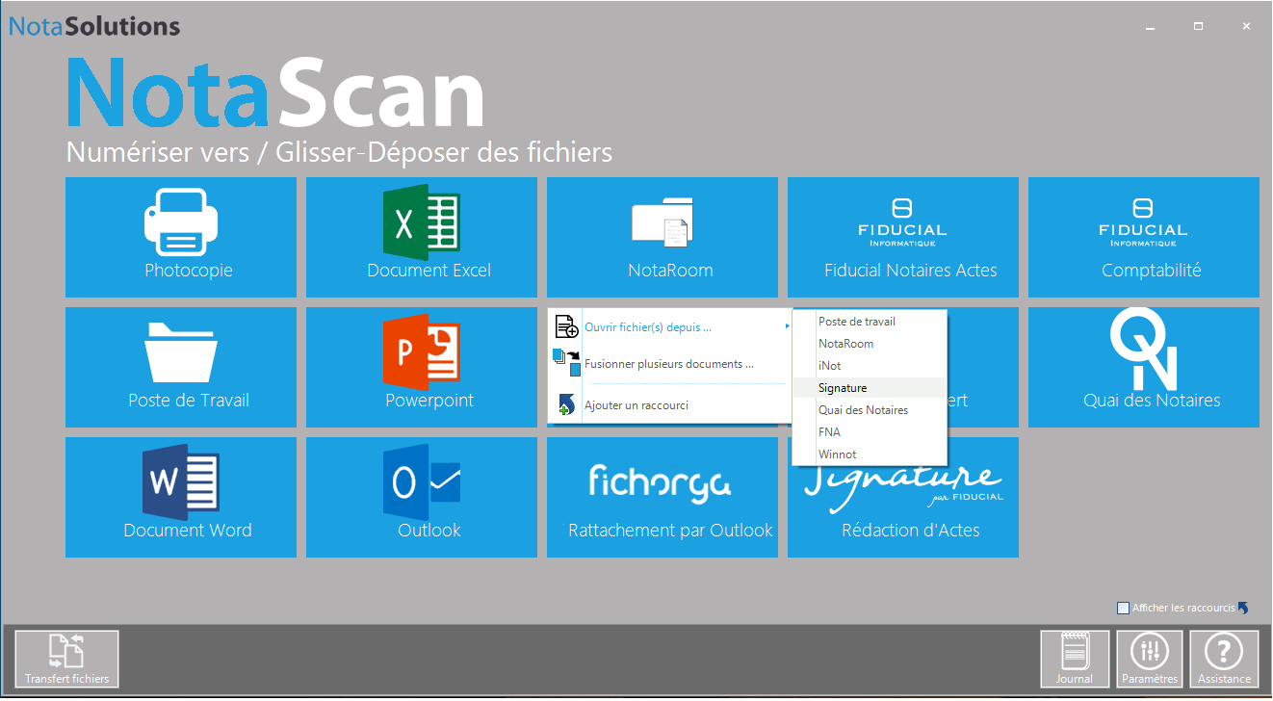Open the NotaRoom folder tile

click(662, 237)
